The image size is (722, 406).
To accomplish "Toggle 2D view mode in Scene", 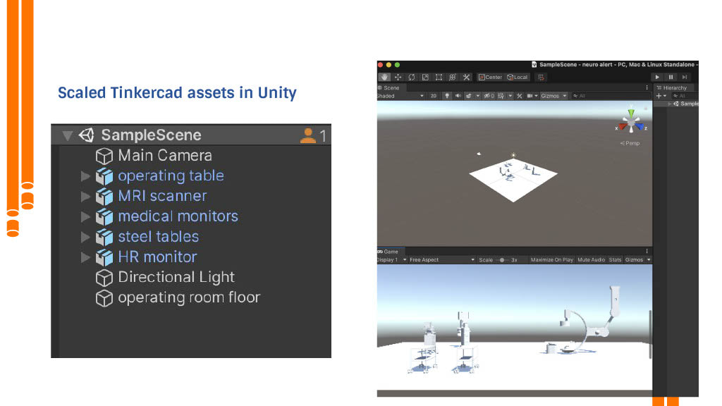I will 434,96.
